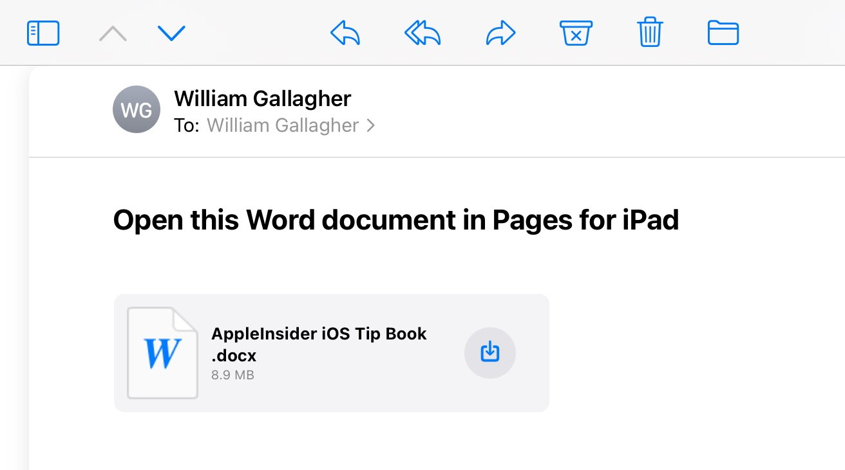Viewport: 845px width, 470px height.
Task: Go to next message with down arrow
Action: (171, 33)
